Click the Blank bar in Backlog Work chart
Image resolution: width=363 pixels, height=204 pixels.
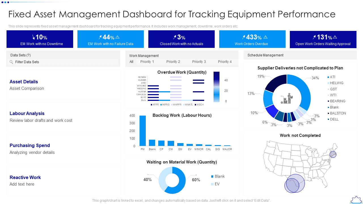152,143
